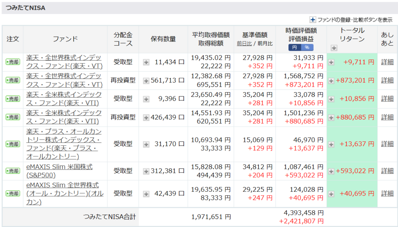Open 詳細 for eMAXIS Slim 米国株式 row
The image size is (398, 227).
388,171
